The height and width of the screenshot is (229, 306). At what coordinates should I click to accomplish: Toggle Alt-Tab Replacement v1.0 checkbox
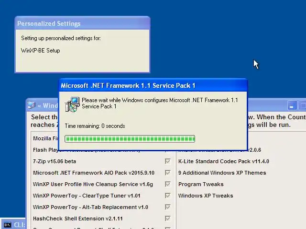tap(168, 207)
